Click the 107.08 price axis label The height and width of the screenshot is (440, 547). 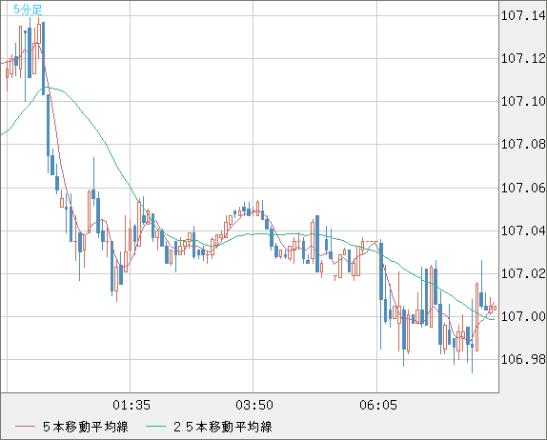523,144
